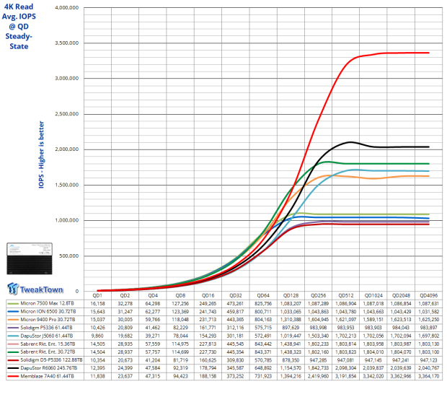Click the '1,500,000' y-axis label
The image size is (447, 410).
(x=67, y=185)
